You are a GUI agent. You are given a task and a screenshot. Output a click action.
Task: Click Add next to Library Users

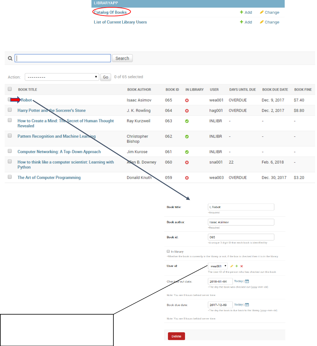pos(246,22)
